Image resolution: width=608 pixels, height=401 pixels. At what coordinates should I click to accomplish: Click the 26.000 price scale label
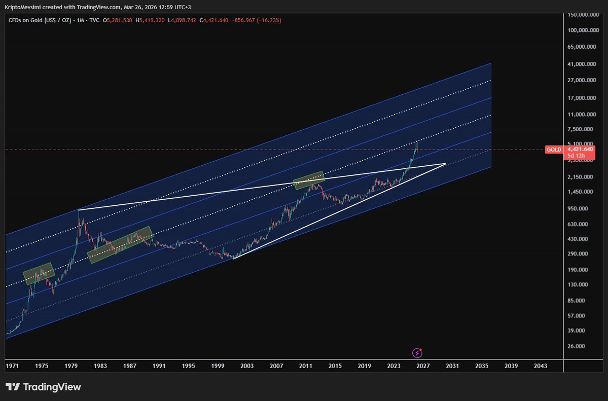pos(576,346)
